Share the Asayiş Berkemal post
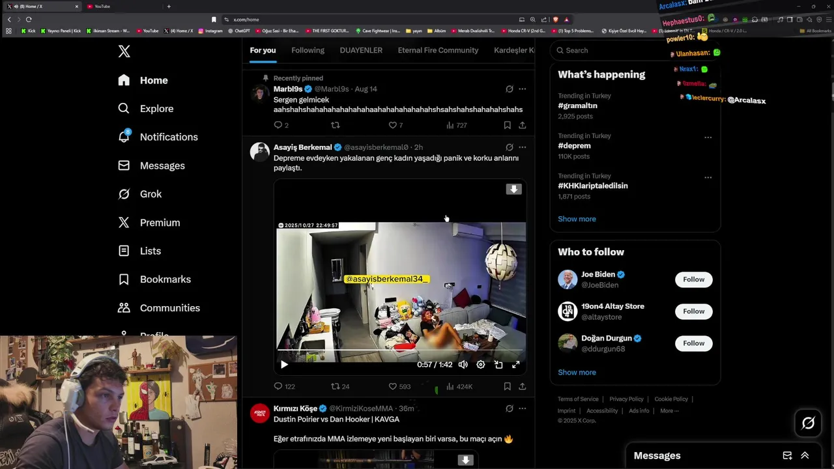Viewport: 834px width, 469px height. (x=523, y=386)
